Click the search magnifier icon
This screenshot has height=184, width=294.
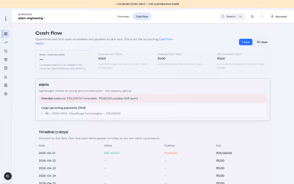pyautogui.click(x=223, y=17)
